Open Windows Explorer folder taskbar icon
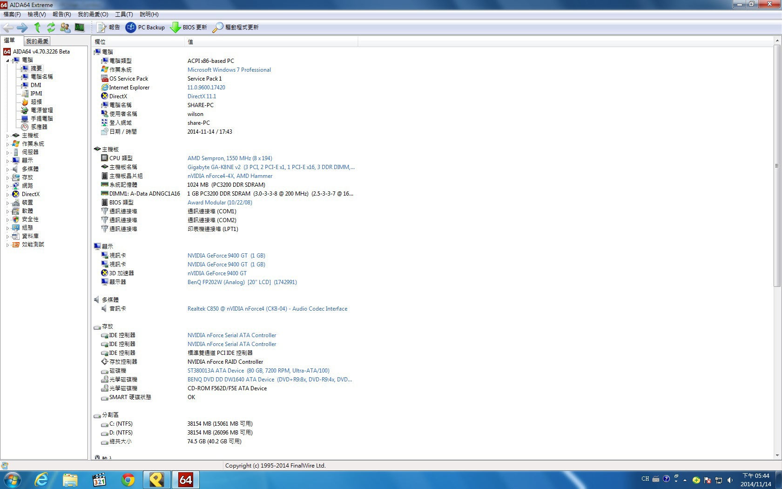 (x=70, y=480)
